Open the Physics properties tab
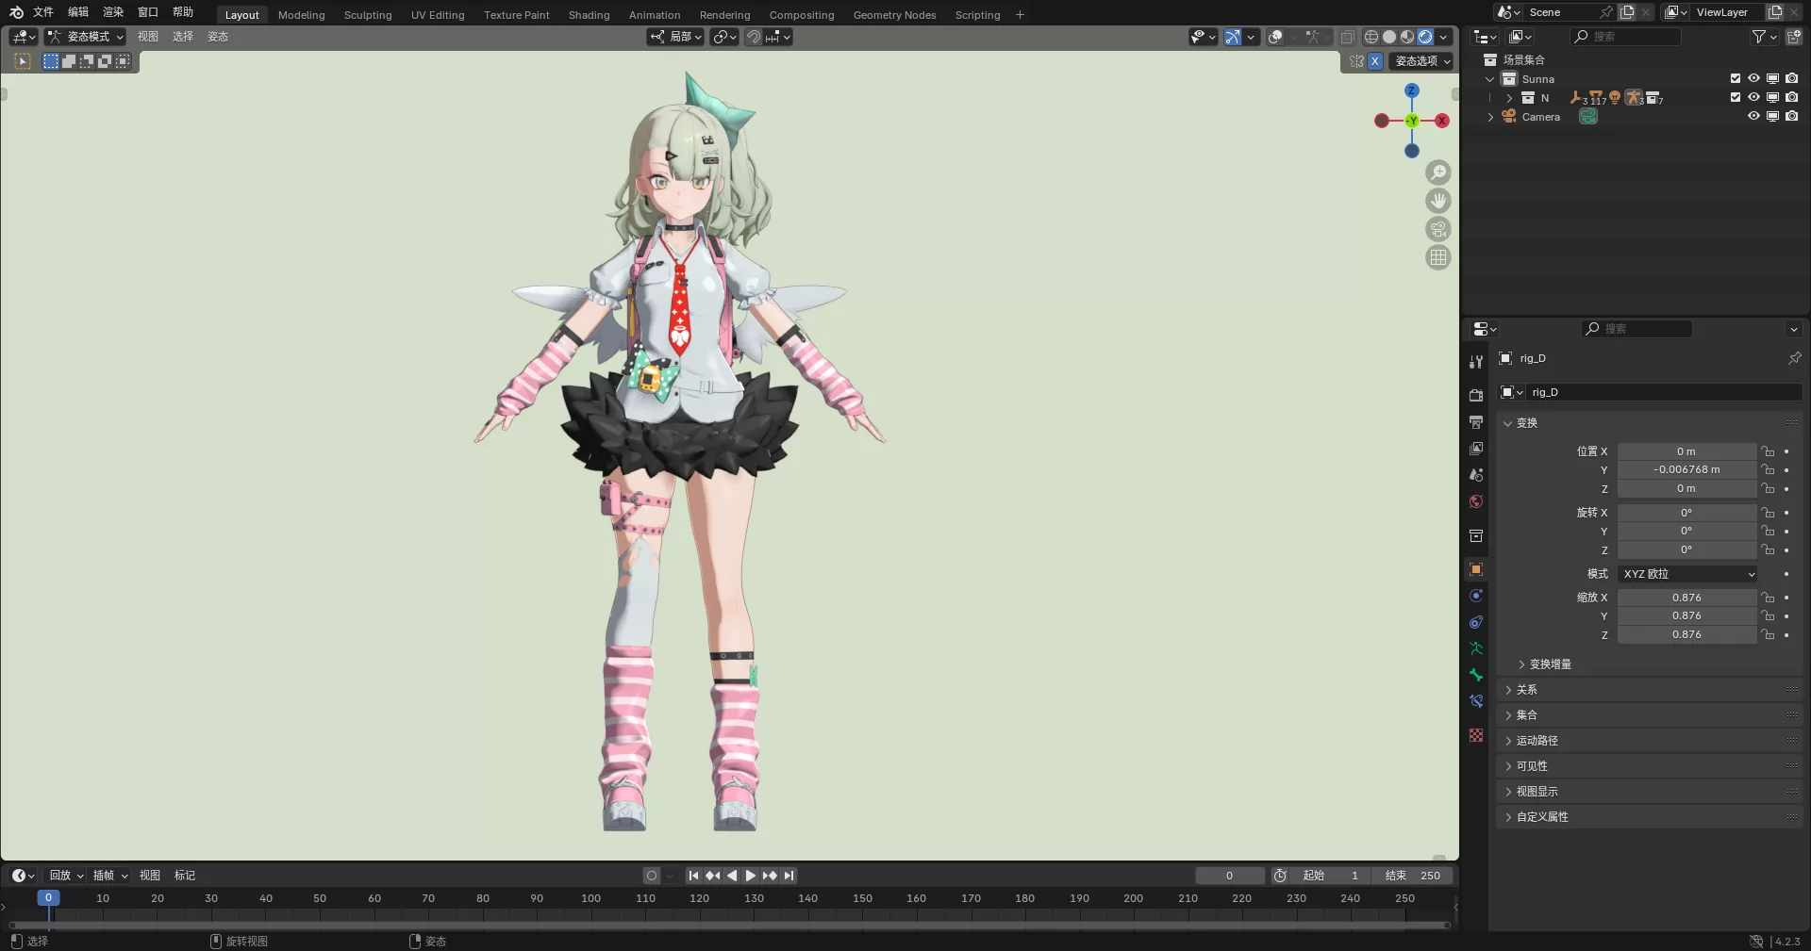This screenshot has height=951, width=1811. coord(1476,596)
